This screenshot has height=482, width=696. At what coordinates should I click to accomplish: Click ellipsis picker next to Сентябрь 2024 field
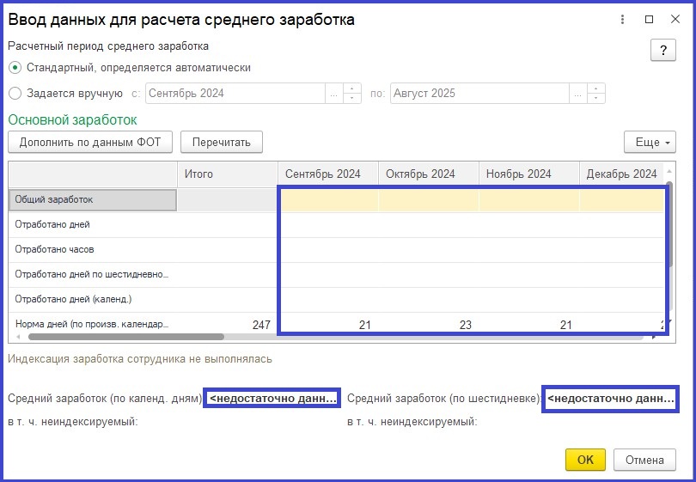pos(333,94)
